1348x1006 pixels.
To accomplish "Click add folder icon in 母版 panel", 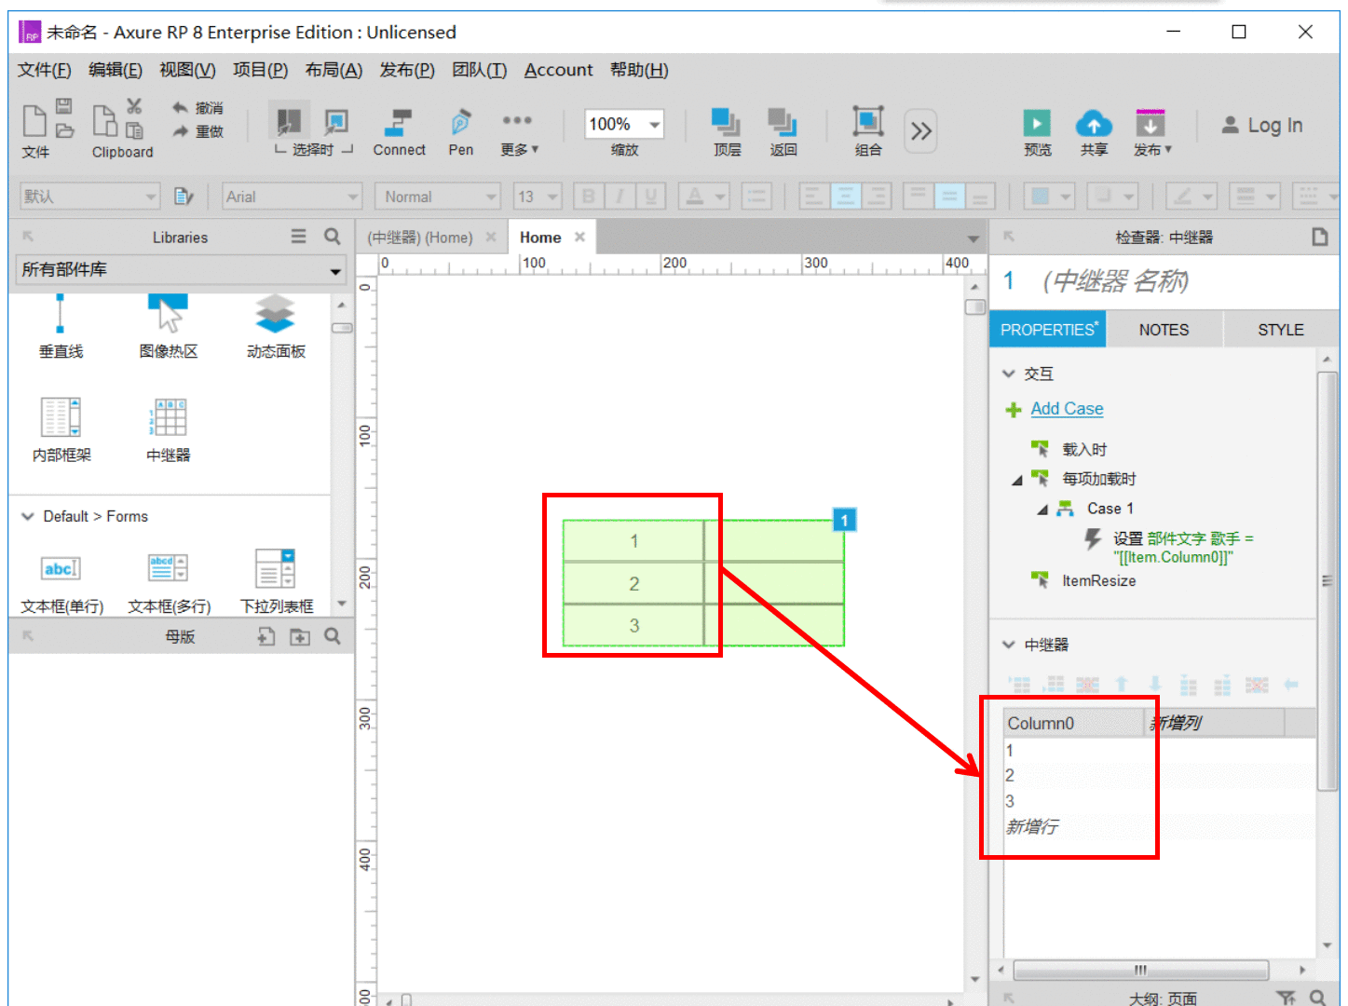I will tap(299, 636).
